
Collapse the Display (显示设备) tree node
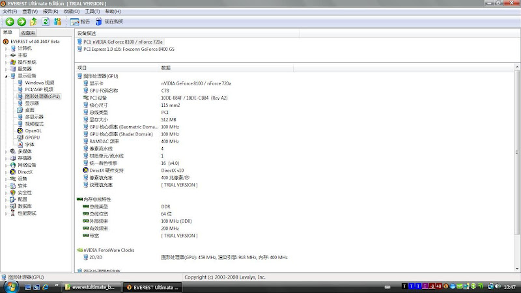pyautogui.click(x=6, y=76)
